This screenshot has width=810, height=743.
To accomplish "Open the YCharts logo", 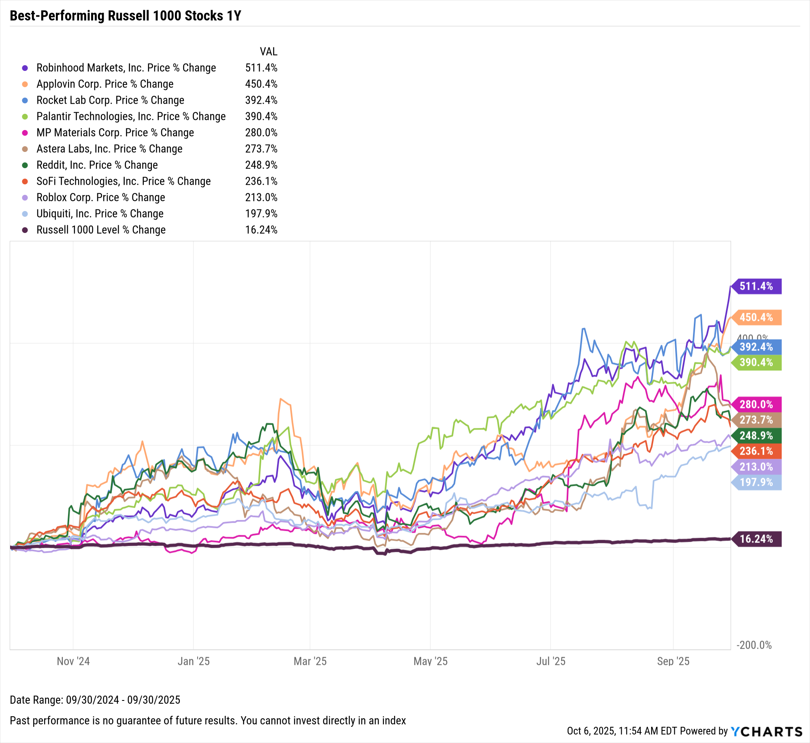I will click(766, 731).
